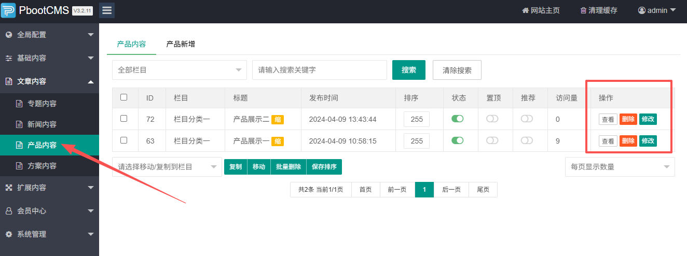Click the file icon of 方案内容
This screenshot has width=687, height=256.
pyautogui.click(x=19, y=166)
